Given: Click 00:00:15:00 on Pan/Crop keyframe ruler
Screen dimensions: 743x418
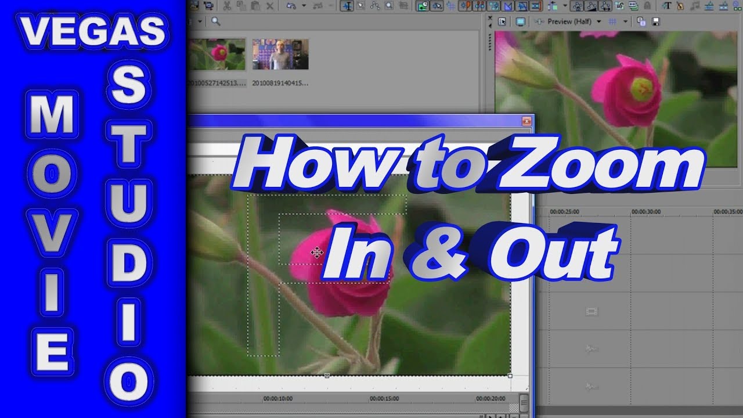Looking at the screenshot, I should pos(385,399).
